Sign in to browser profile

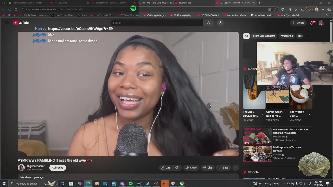[x=312, y=9]
